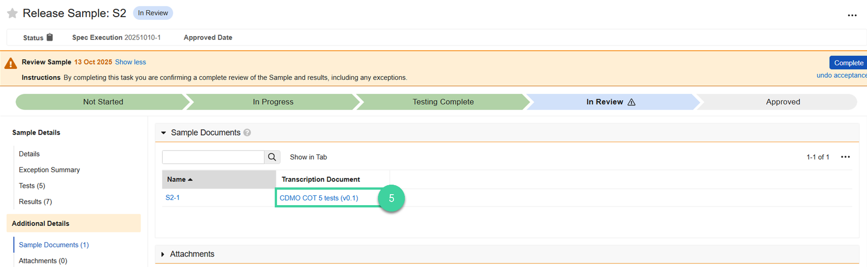Click Show less in the Review Sample banner
This screenshot has height=267, width=867.
coord(131,62)
